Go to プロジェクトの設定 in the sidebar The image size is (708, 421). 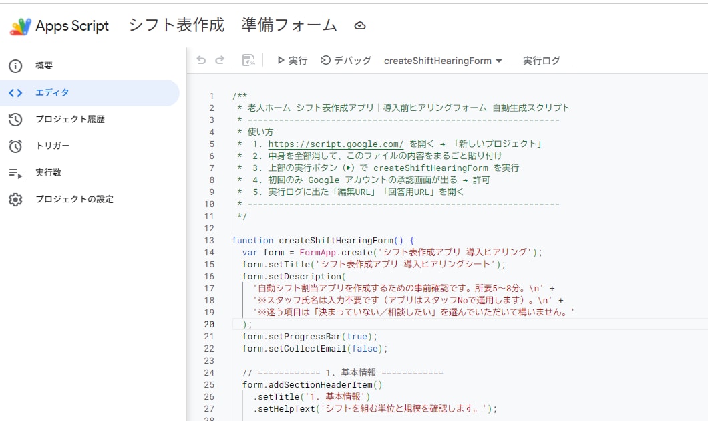(x=75, y=199)
